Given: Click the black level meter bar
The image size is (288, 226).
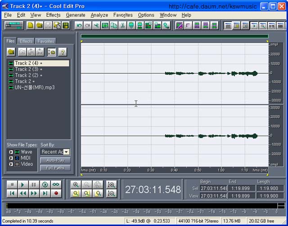Looking at the screenshot, I should click(x=142, y=206).
